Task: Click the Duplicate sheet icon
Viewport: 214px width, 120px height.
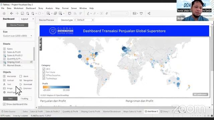Action: tap(55, 13)
